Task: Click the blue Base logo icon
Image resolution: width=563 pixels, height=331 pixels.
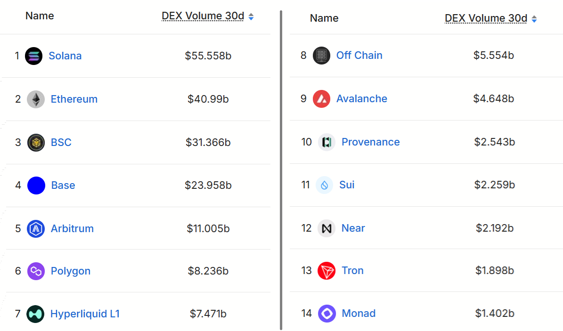Action: pyautogui.click(x=36, y=186)
